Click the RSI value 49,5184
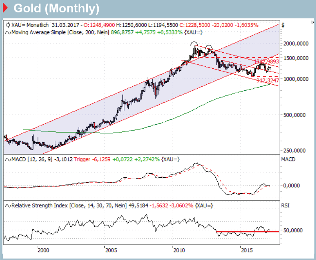Viewport: 316px width, 260px height. [x=138, y=206]
